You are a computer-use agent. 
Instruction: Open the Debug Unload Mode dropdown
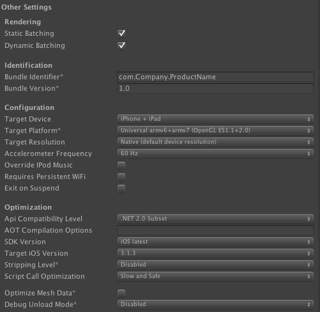[215, 304]
